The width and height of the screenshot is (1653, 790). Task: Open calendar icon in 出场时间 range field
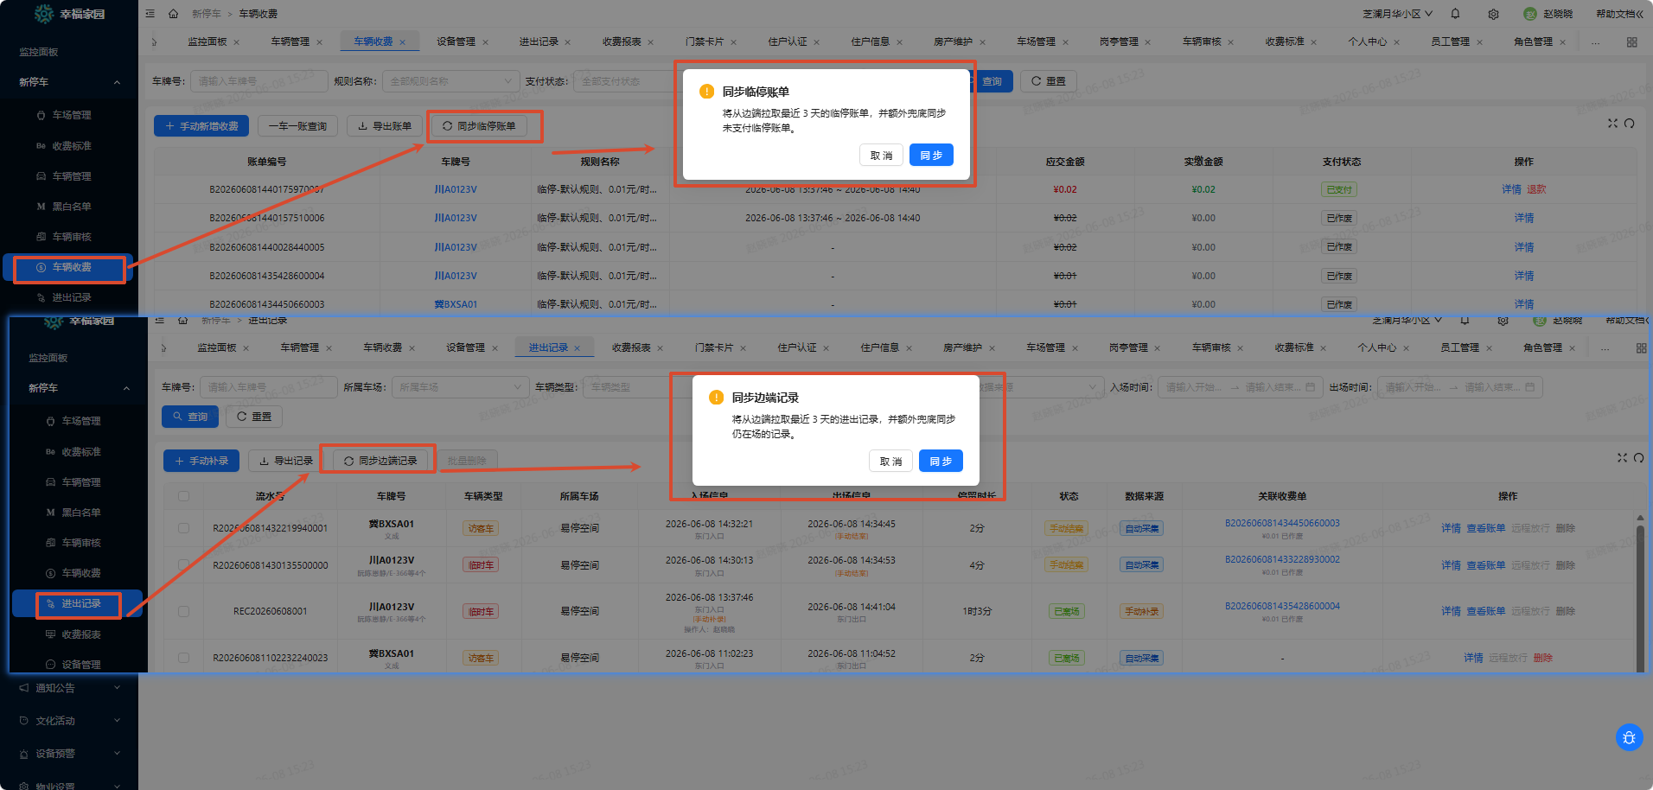point(1529,387)
